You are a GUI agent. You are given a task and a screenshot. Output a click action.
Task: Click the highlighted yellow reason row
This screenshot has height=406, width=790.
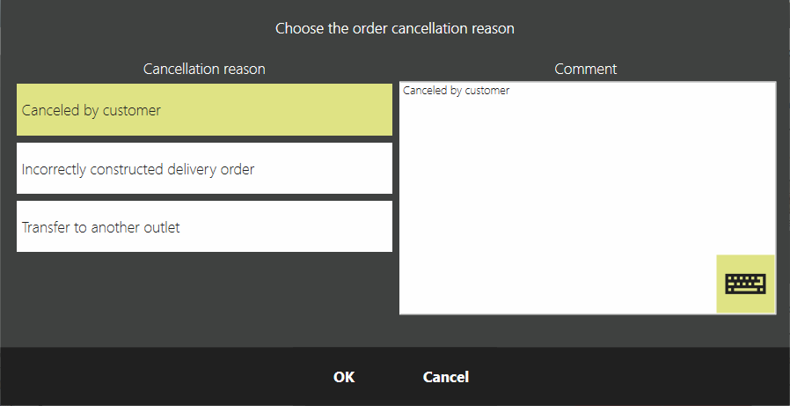tap(204, 110)
